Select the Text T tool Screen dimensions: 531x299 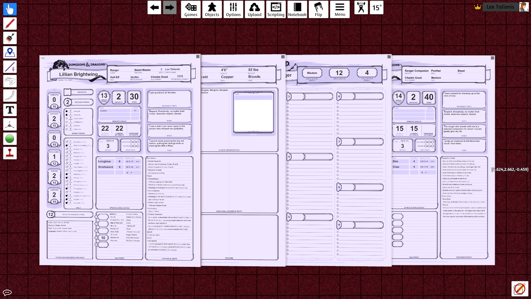(10, 110)
